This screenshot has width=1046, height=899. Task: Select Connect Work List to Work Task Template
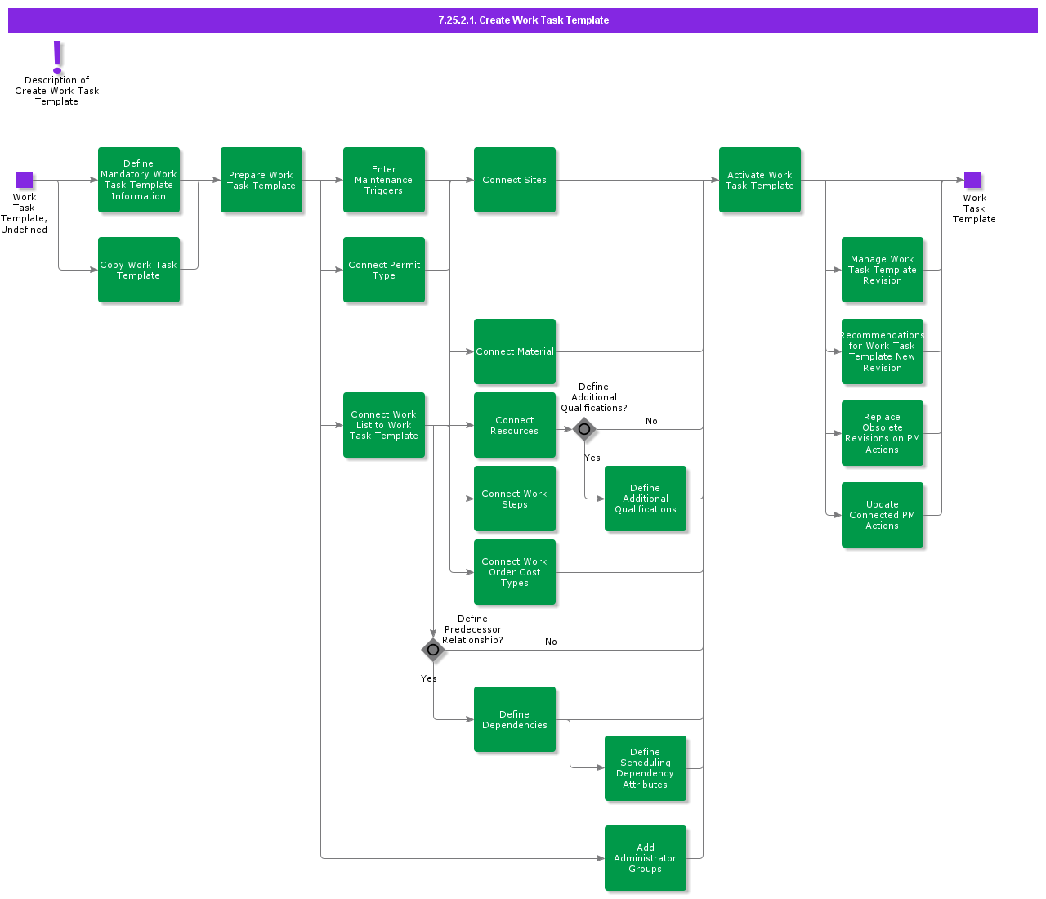click(384, 425)
